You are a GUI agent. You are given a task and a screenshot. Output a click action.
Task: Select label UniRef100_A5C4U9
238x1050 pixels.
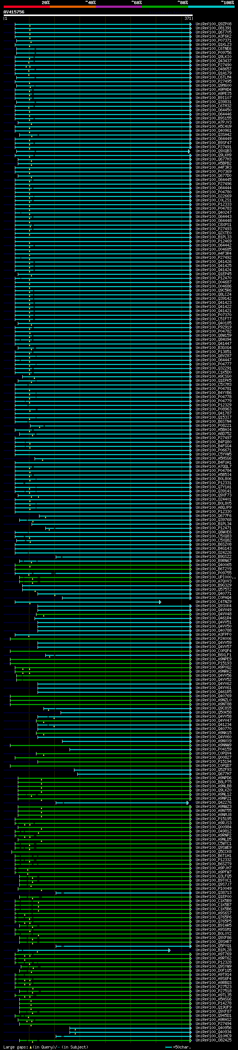tap(213, 126)
